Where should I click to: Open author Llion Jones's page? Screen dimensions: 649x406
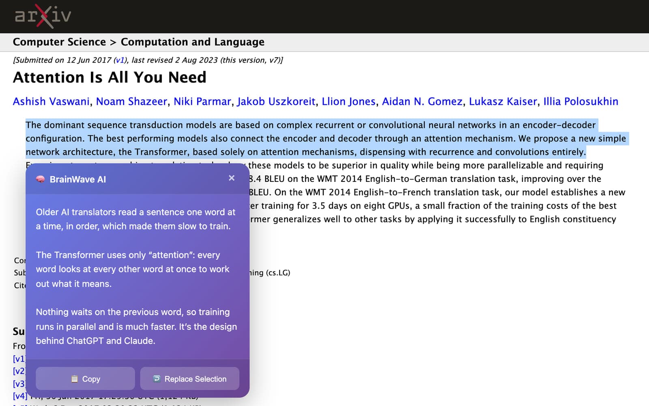[x=349, y=101]
